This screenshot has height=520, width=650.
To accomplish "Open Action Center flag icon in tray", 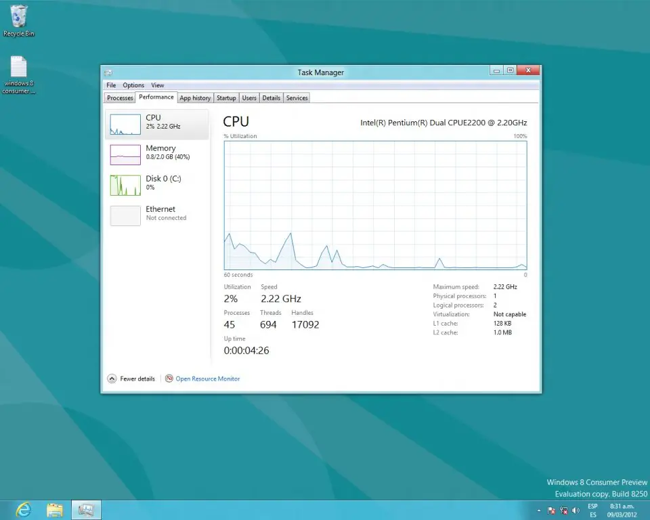I will pyautogui.click(x=551, y=511).
